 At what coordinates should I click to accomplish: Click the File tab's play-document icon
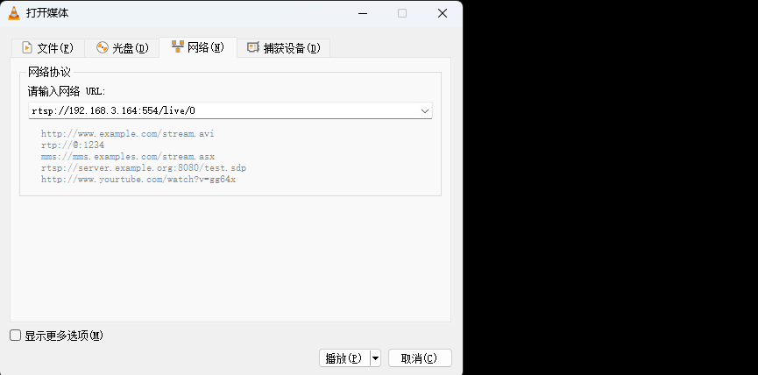[27, 48]
